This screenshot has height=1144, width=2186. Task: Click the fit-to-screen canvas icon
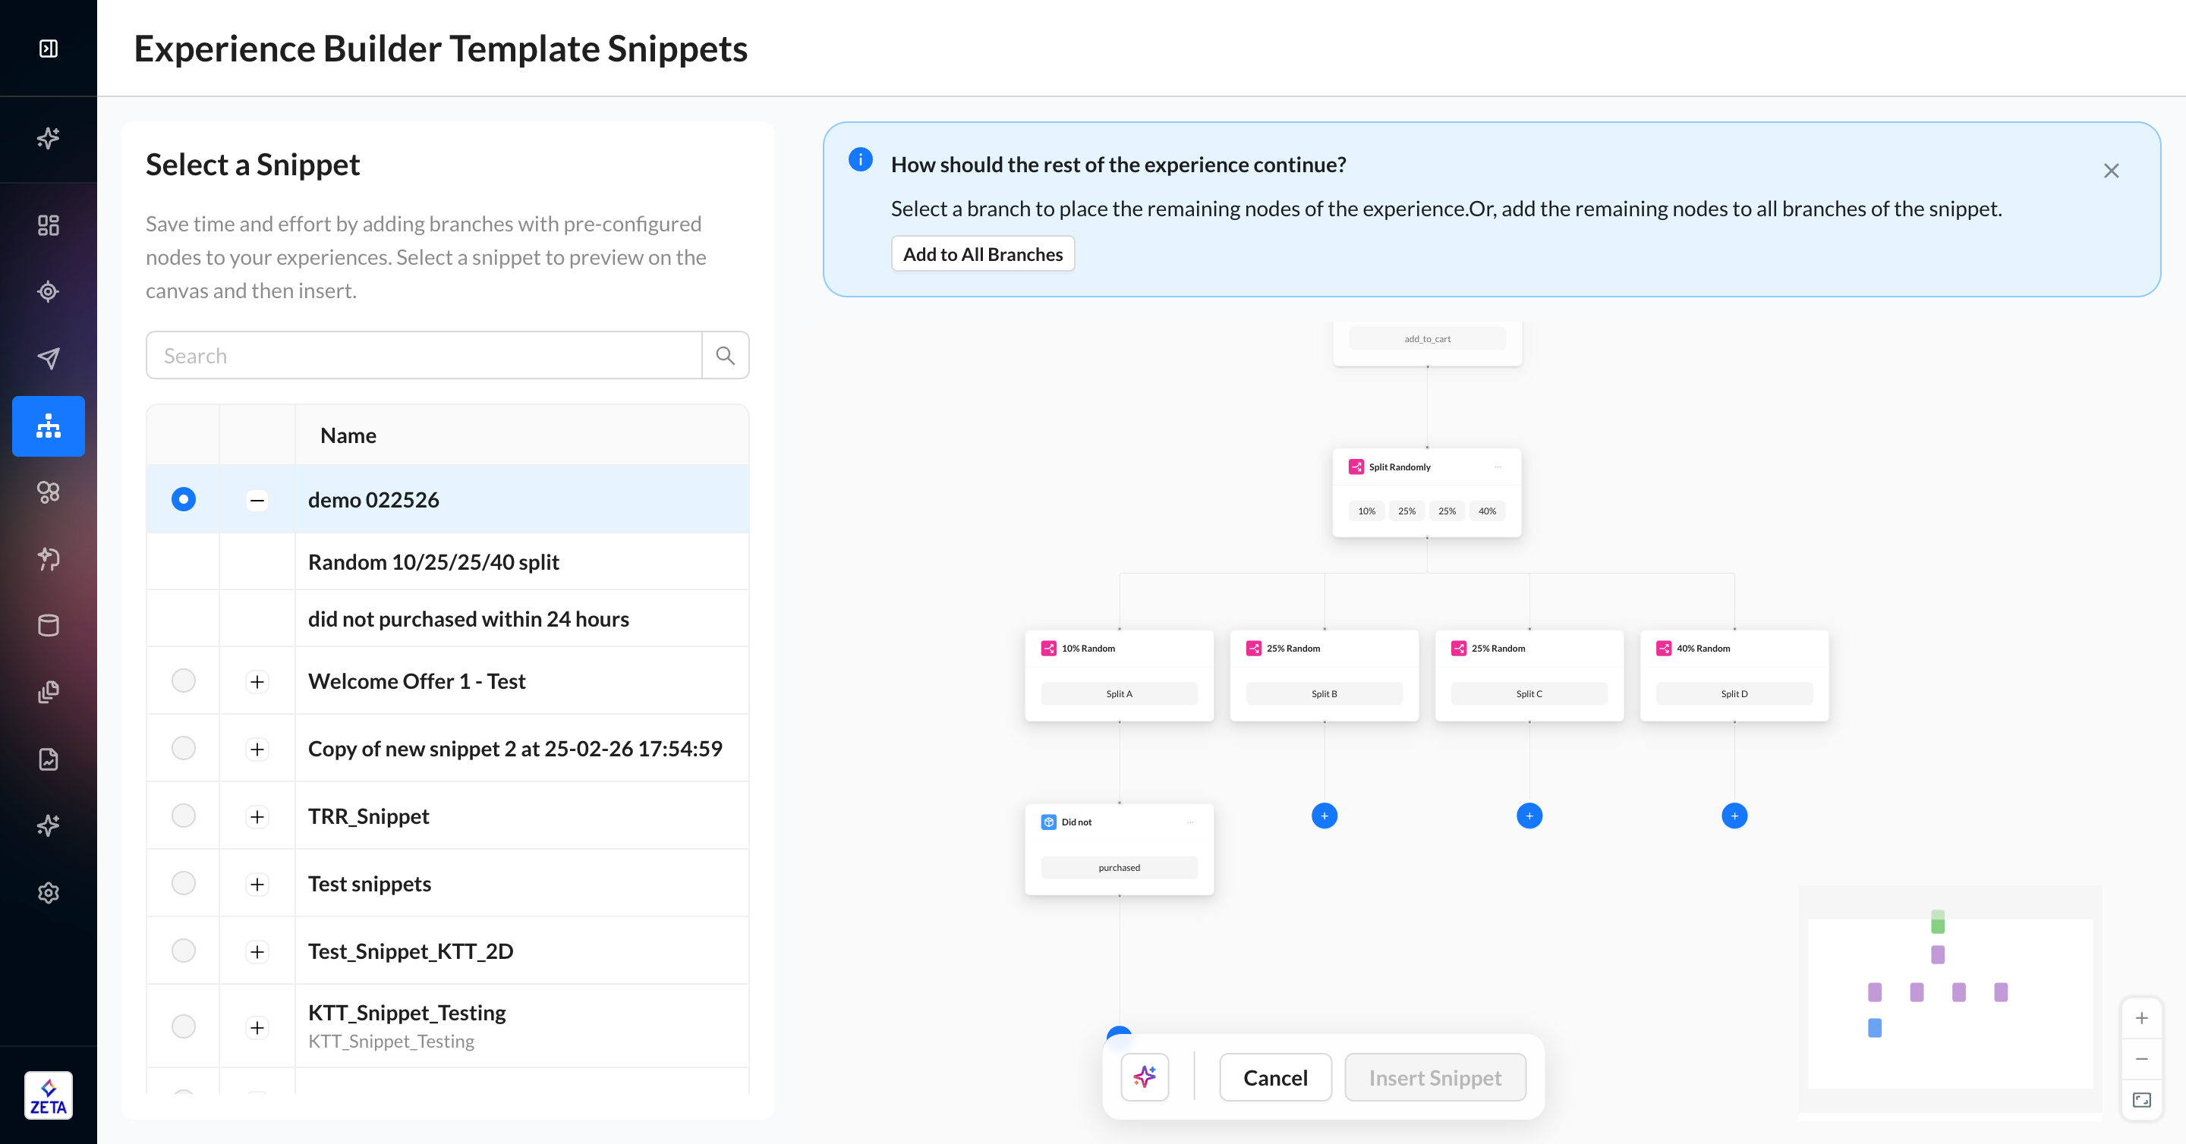click(x=2141, y=1100)
